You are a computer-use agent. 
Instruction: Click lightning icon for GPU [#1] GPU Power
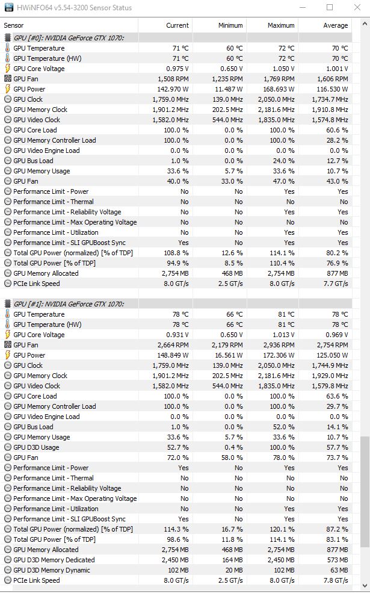[8, 355]
